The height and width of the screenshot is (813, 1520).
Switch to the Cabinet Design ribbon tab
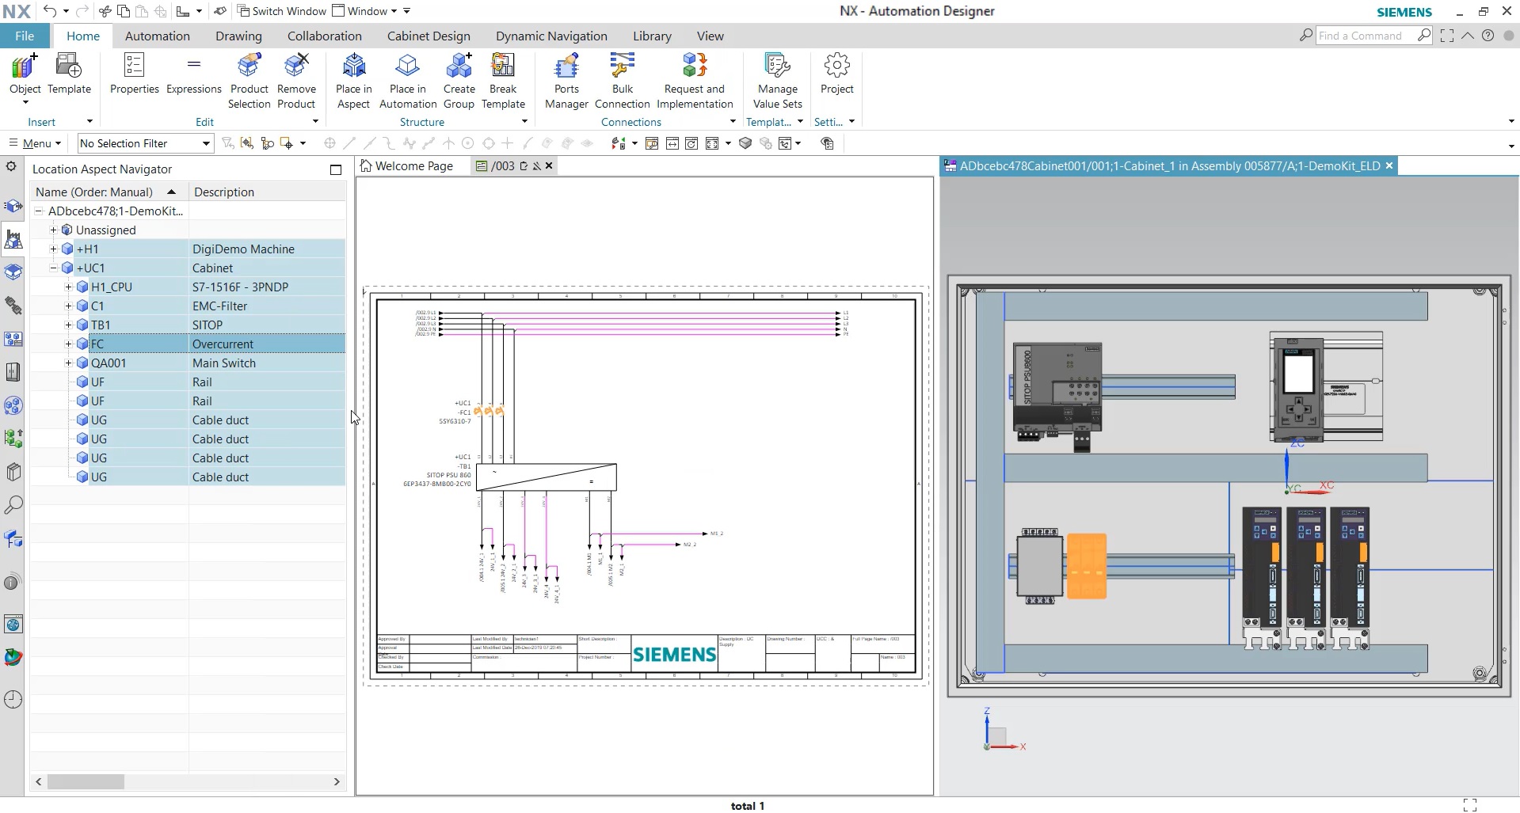428,36
